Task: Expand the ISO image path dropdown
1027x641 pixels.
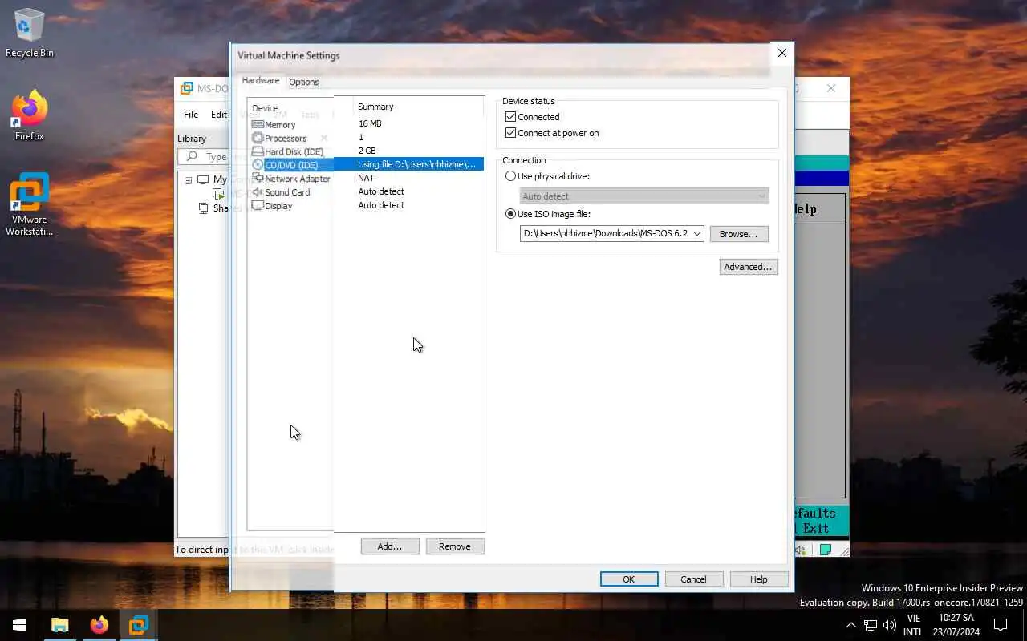Action: [696, 234]
